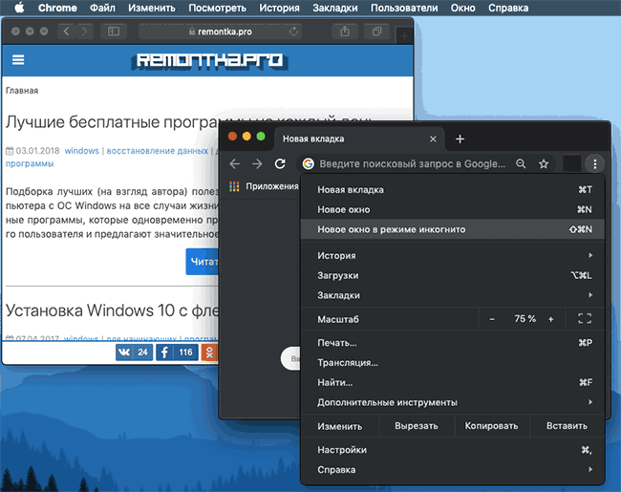Open the Справка menu in menu bar
The width and height of the screenshot is (621, 492).
coord(508,8)
